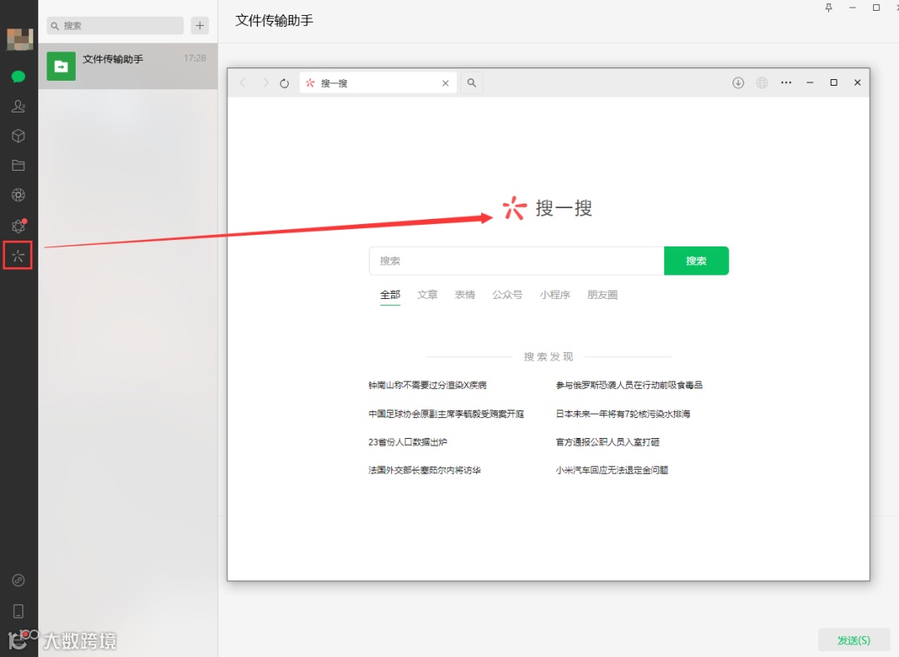Close the 搜一搜 window
Image resolution: width=899 pixels, height=657 pixels.
click(857, 82)
